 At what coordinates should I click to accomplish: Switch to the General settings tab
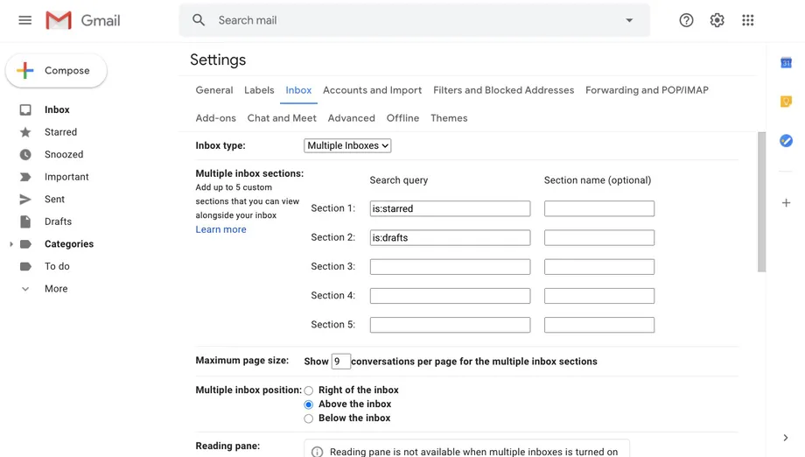tap(214, 90)
